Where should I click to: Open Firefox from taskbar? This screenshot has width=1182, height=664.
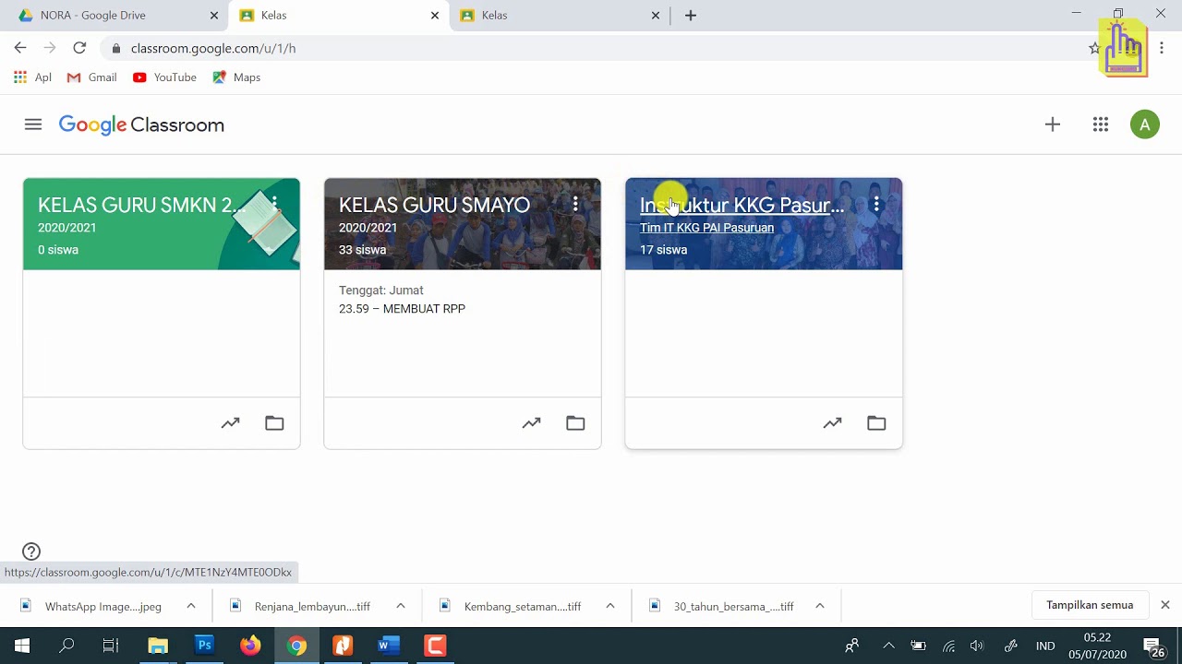pyautogui.click(x=250, y=646)
